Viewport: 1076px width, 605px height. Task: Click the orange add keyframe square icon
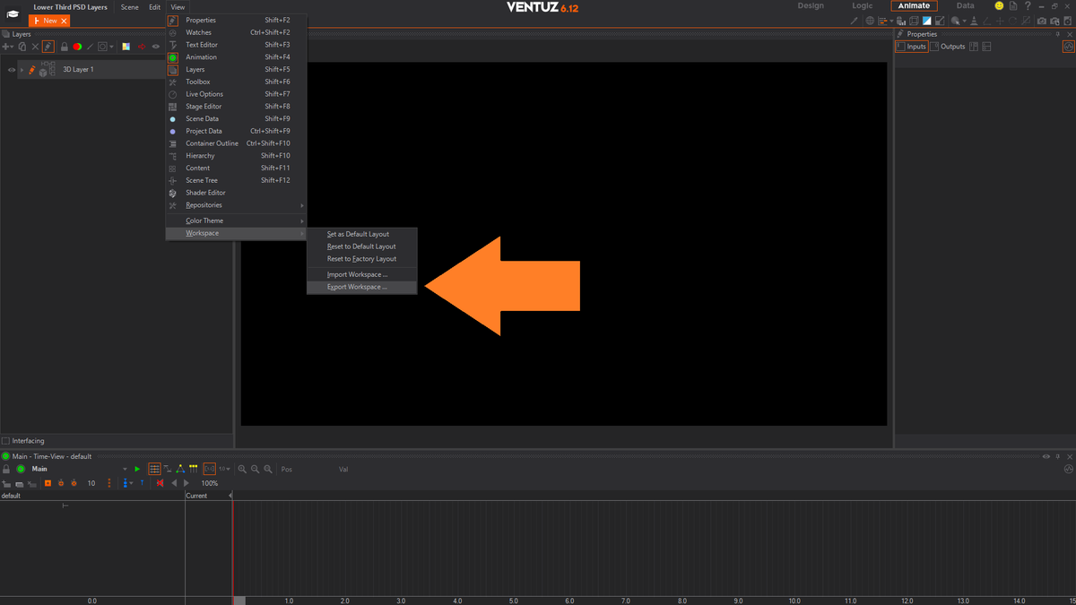48,483
